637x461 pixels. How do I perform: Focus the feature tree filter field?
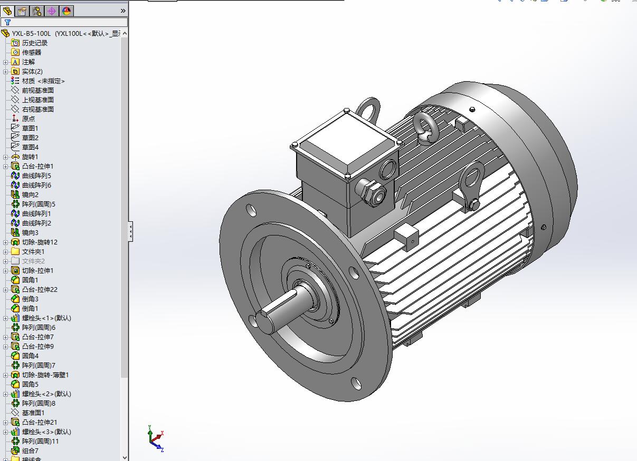64,22
